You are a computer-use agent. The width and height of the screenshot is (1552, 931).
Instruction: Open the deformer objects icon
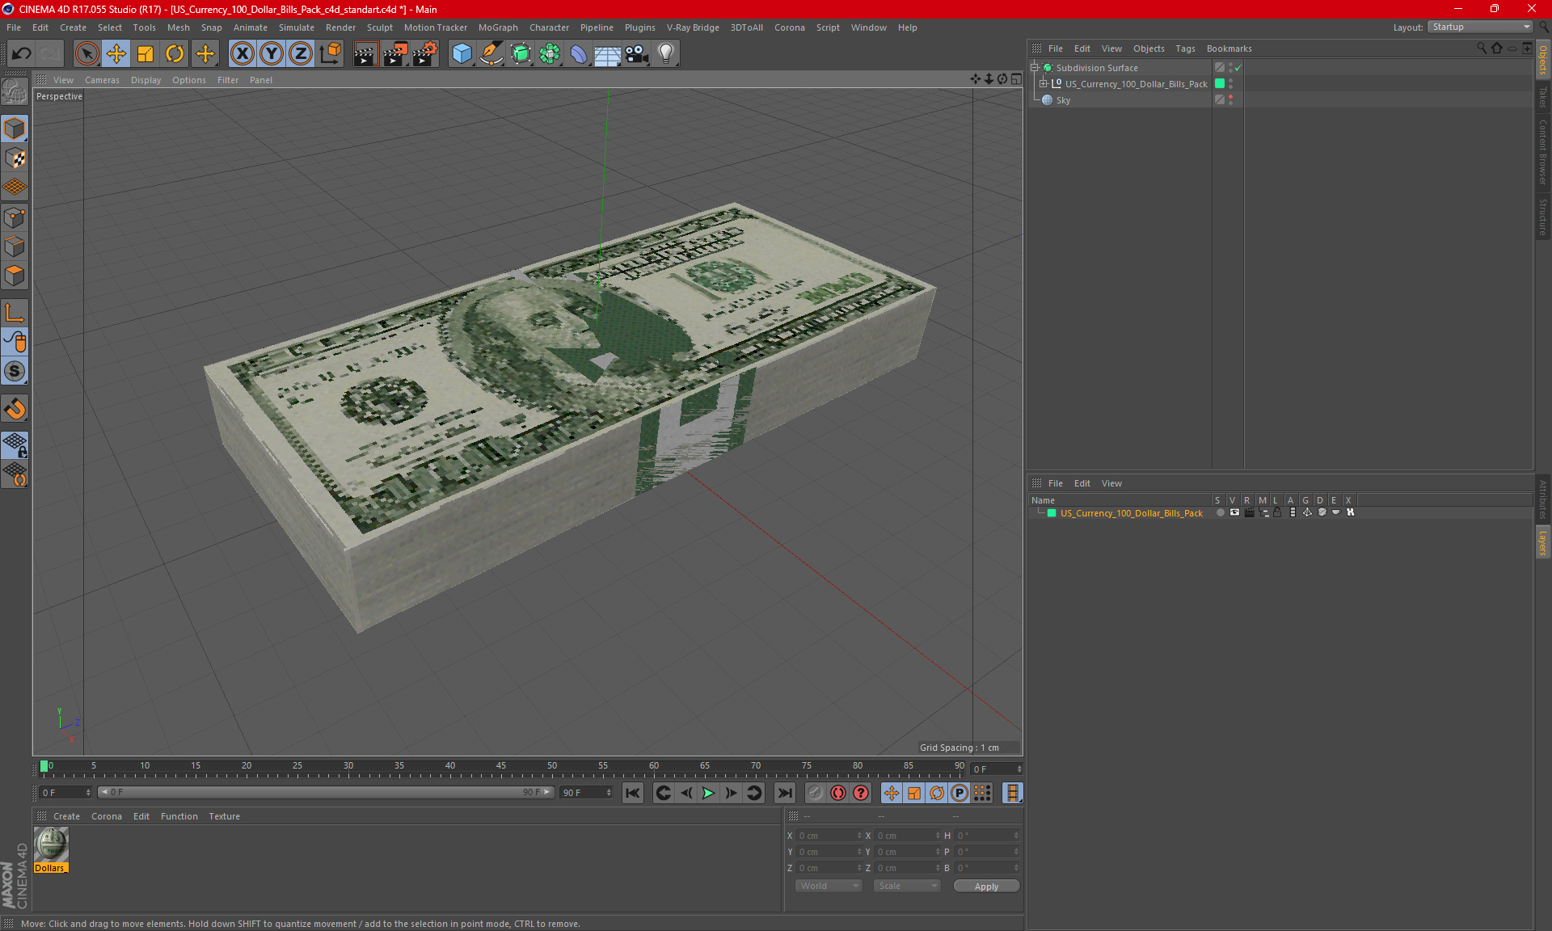[579, 54]
